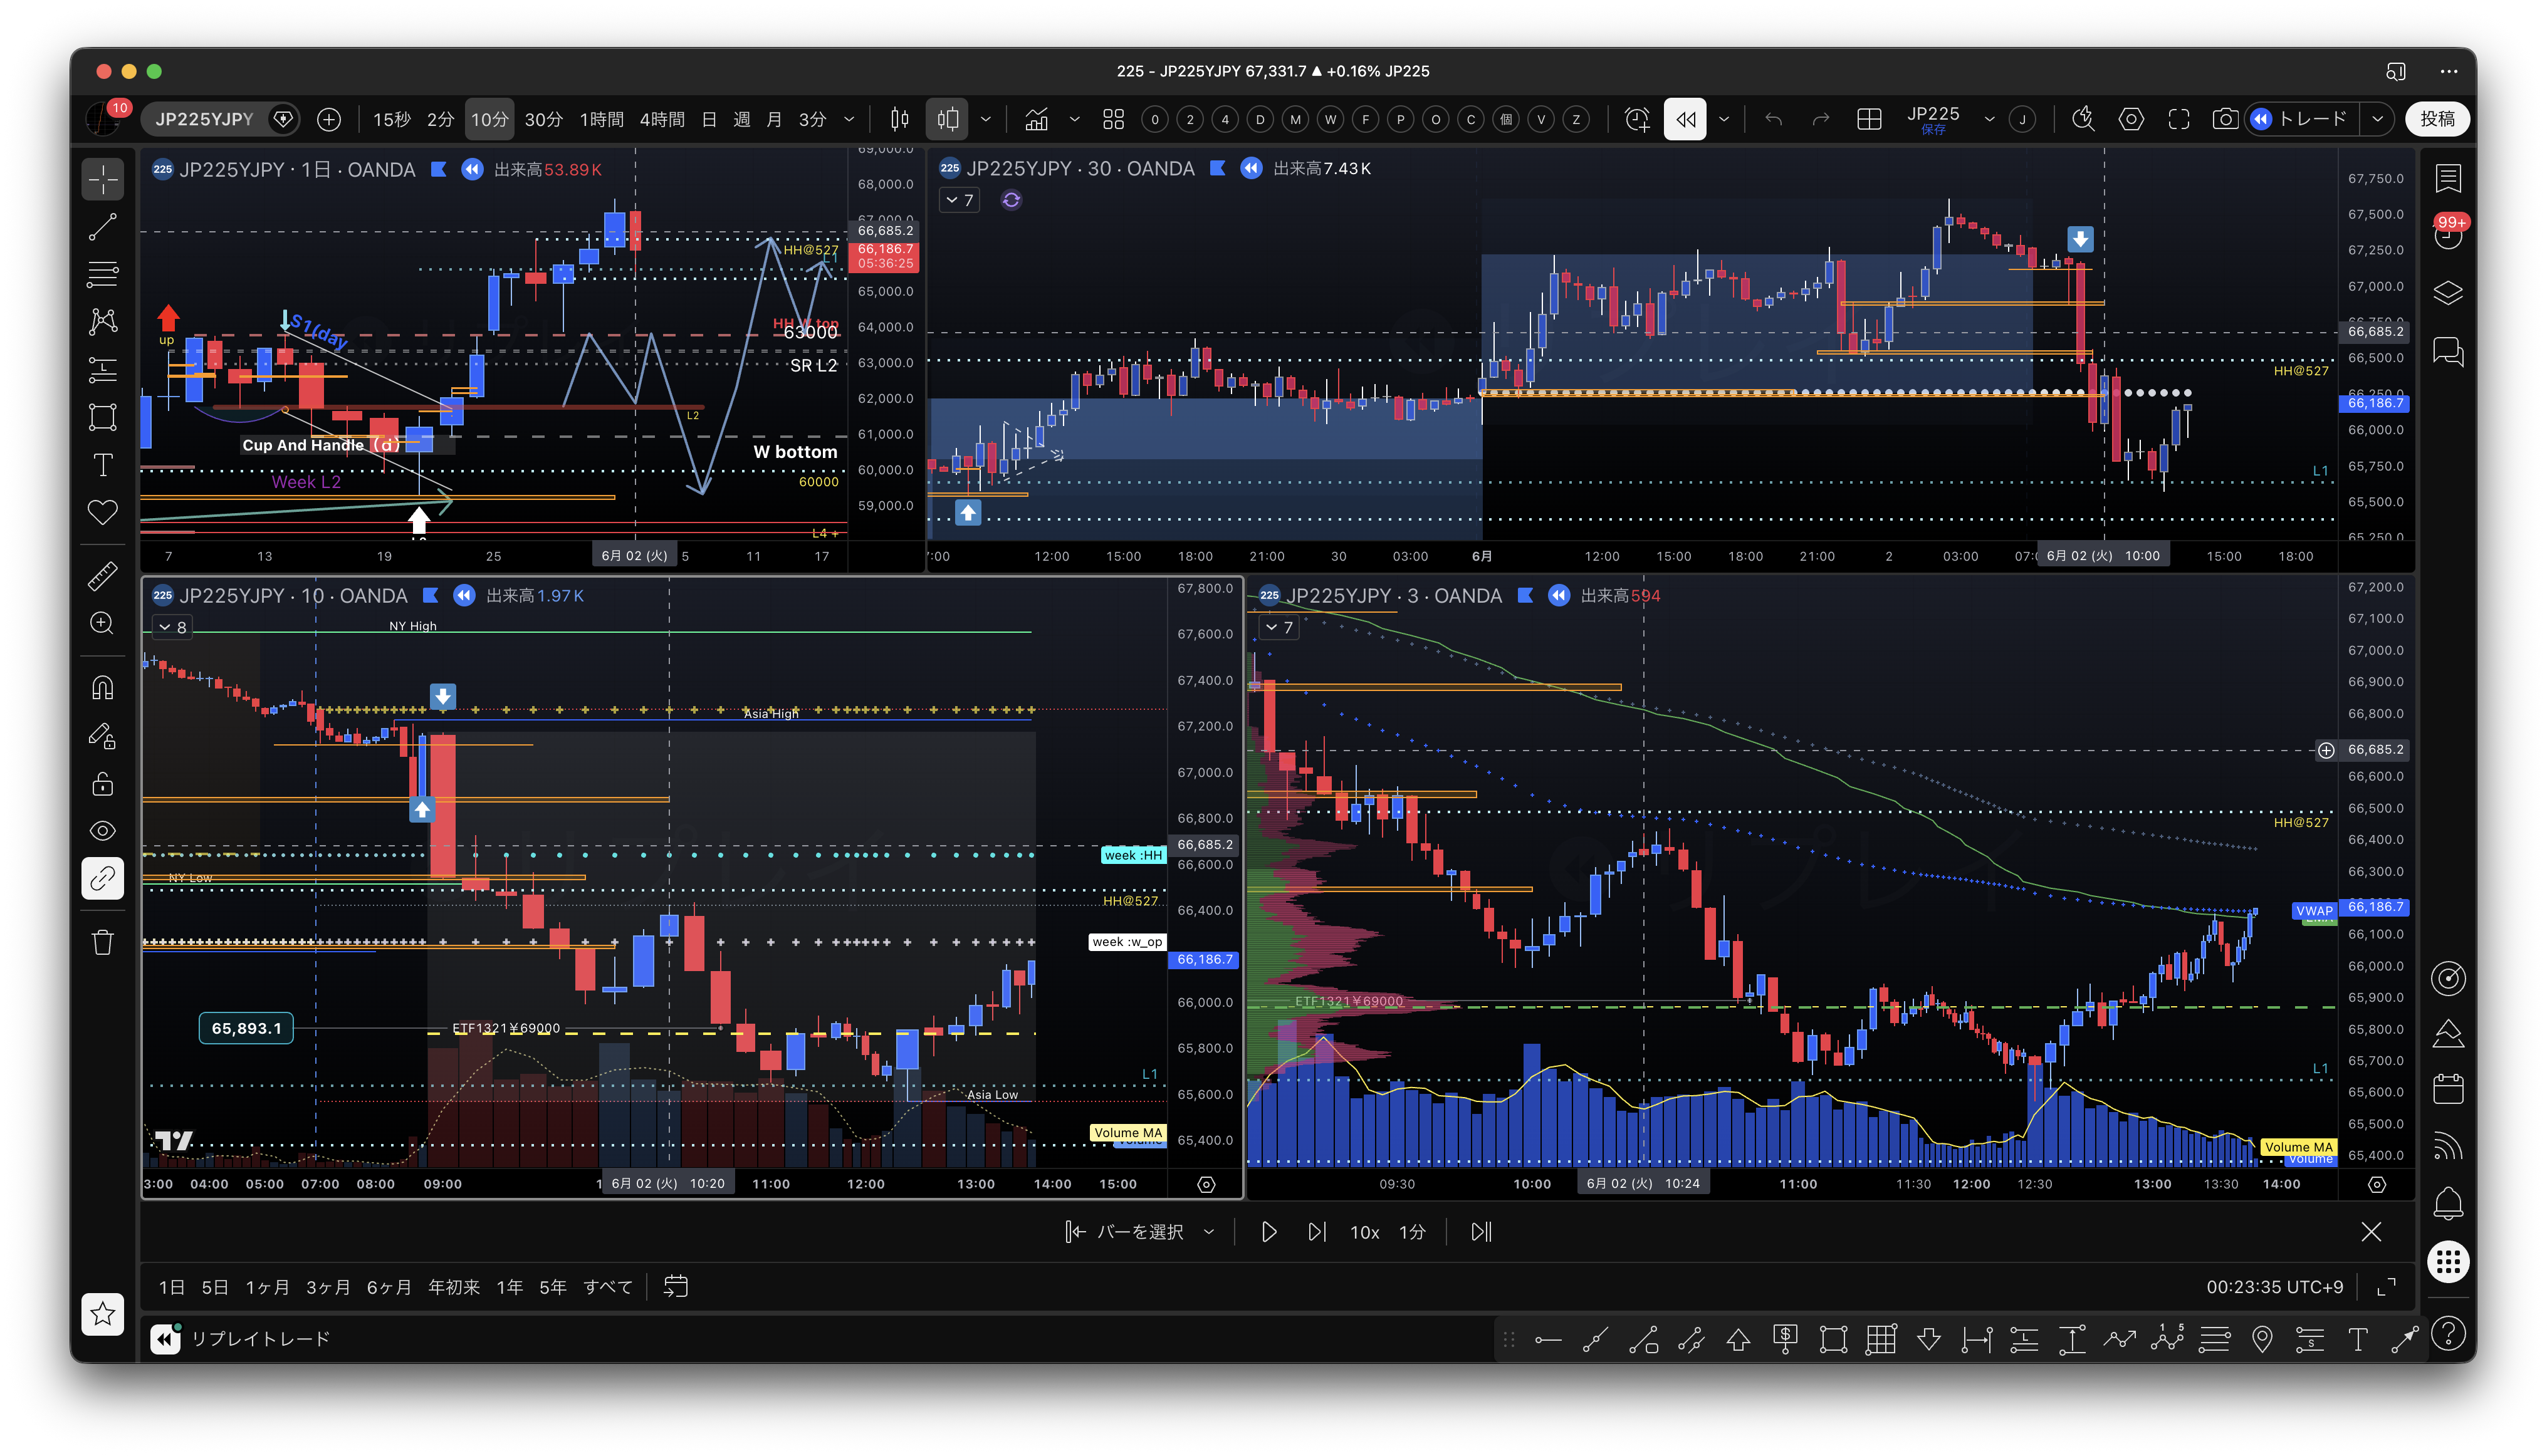Open the favorites star toolbar button
Viewport: 2547px width, 1456px height.
coord(103,1313)
